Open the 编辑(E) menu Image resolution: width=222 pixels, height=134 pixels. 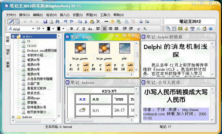click(x=38, y=15)
